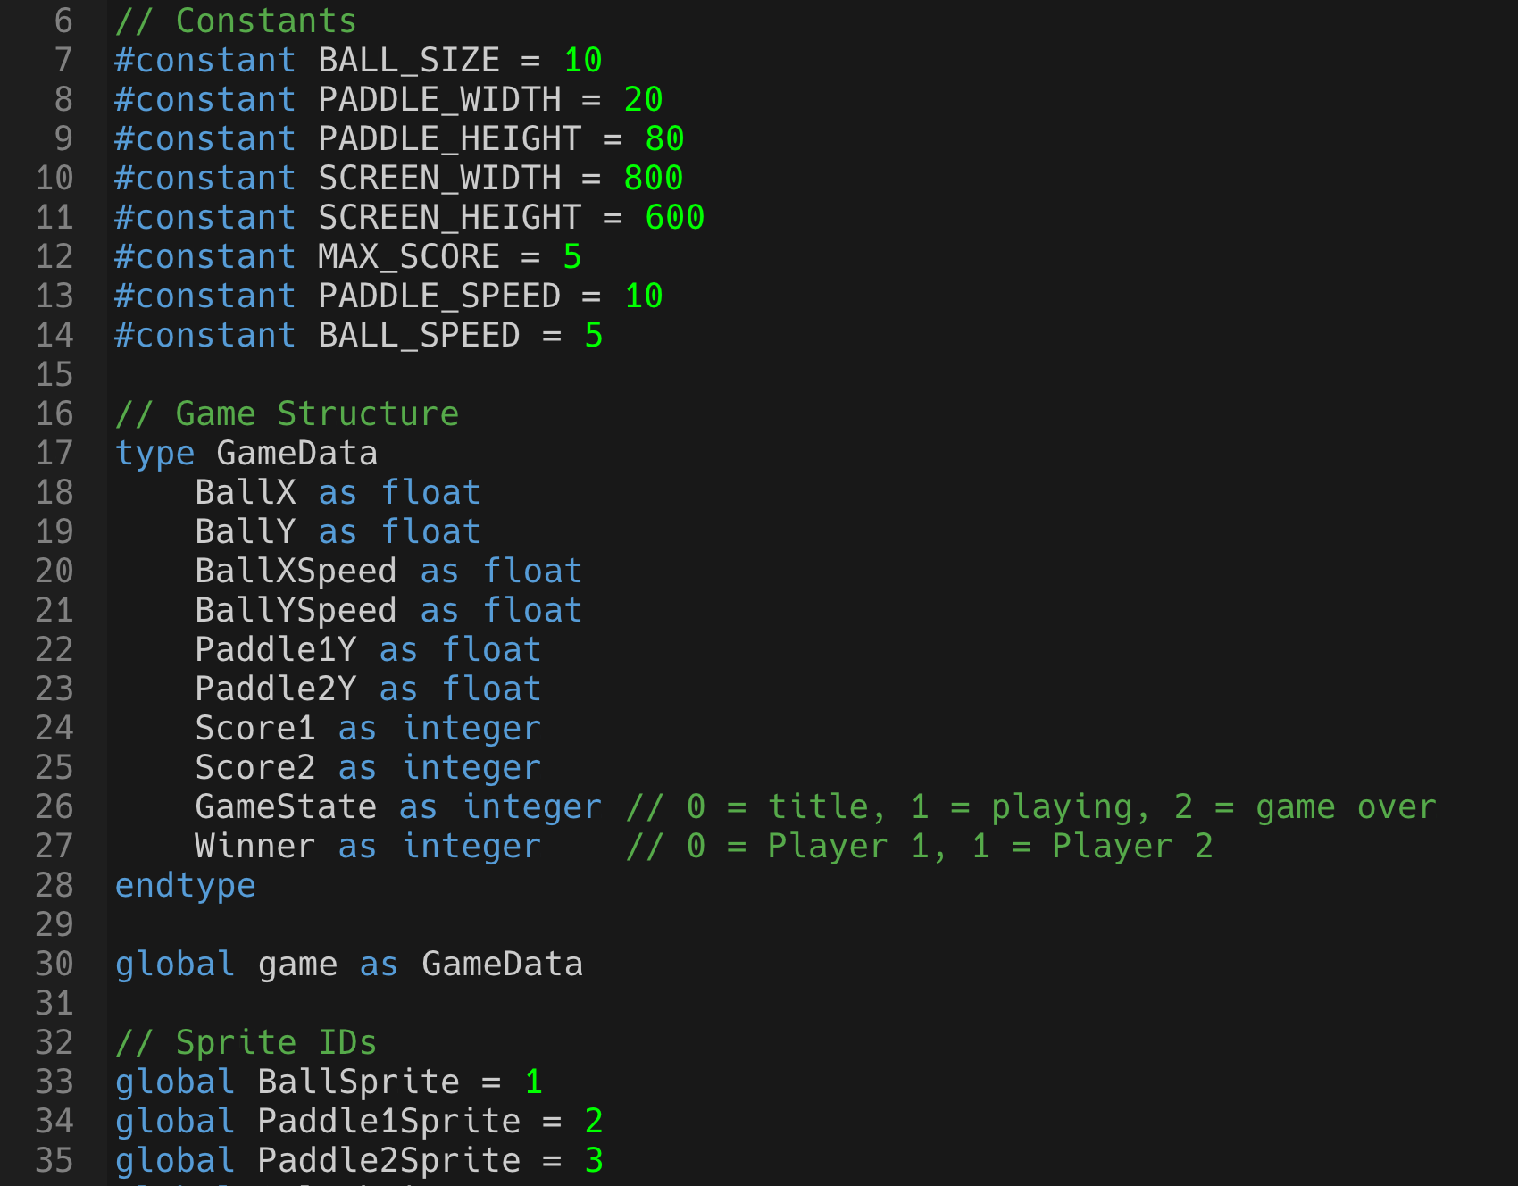Click the BallSprite variable name
Viewport: 1518px width, 1186px height.
(x=359, y=1082)
